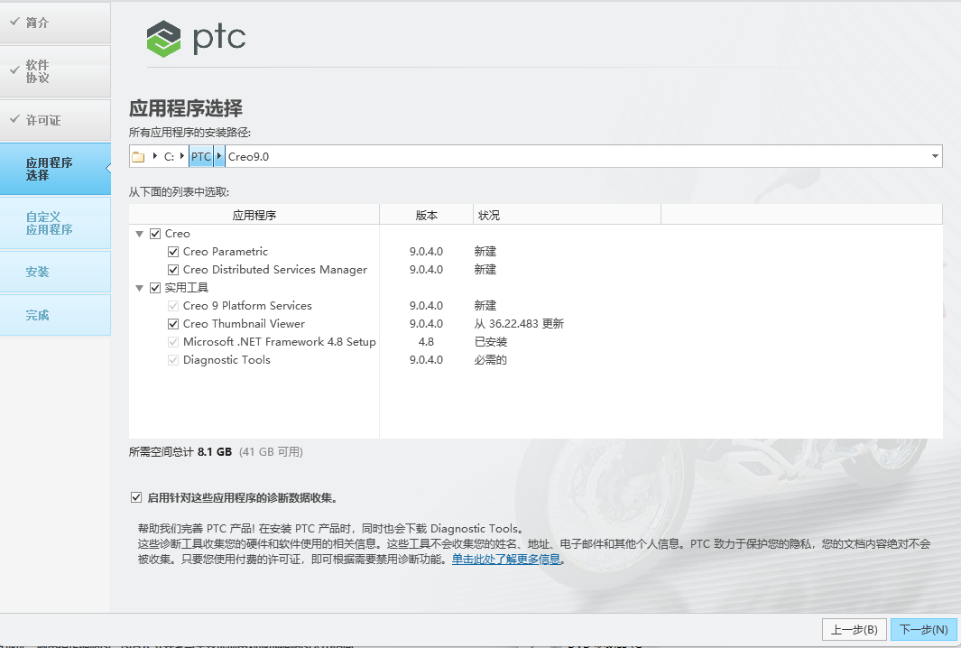Disable diagnostic data collection checkbox
Screen dimensions: 961x648
(x=136, y=497)
